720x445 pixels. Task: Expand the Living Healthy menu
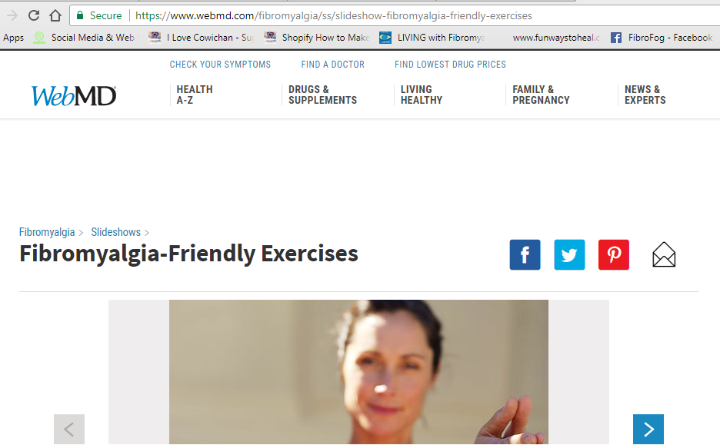[x=422, y=95]
